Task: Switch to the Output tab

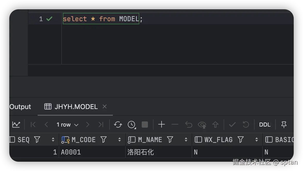Action: [20, 107]
